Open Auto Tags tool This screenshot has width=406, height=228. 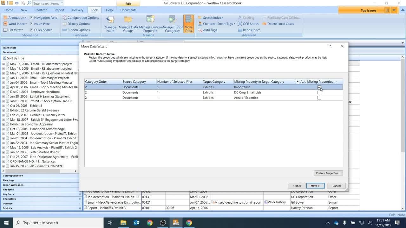(x=207, y=30)
